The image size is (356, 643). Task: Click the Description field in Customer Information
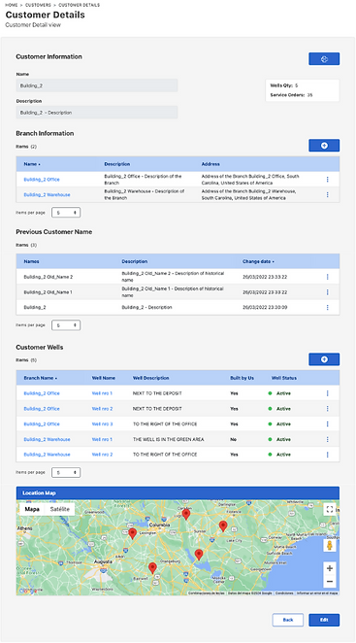(x=97, y=113)
